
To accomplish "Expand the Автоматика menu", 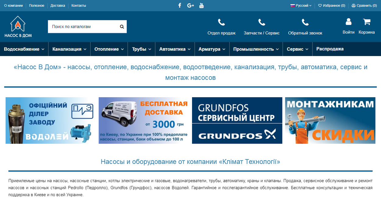I will click(175, 49).
